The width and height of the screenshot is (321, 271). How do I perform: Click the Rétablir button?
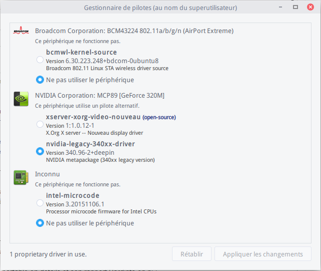click(x=191, y=254)
